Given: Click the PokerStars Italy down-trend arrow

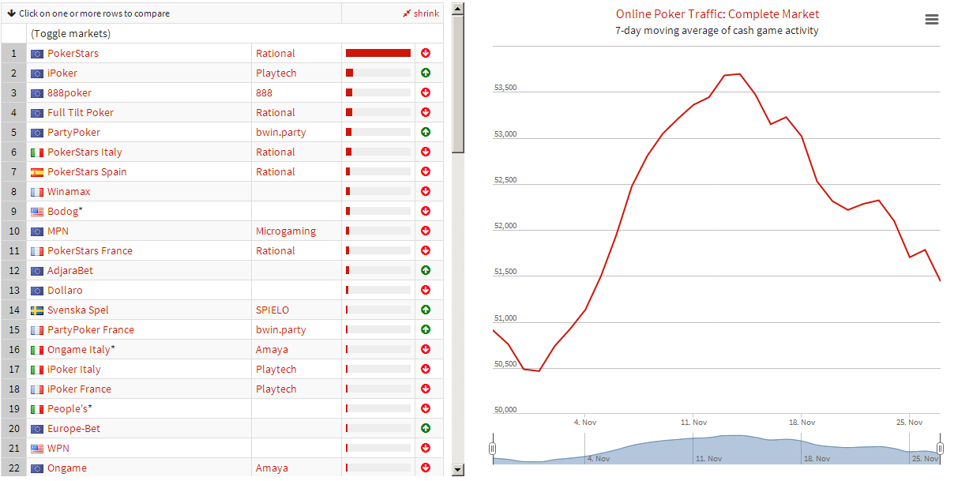Looking at the screenshot, I should click(x=426, y=152).
